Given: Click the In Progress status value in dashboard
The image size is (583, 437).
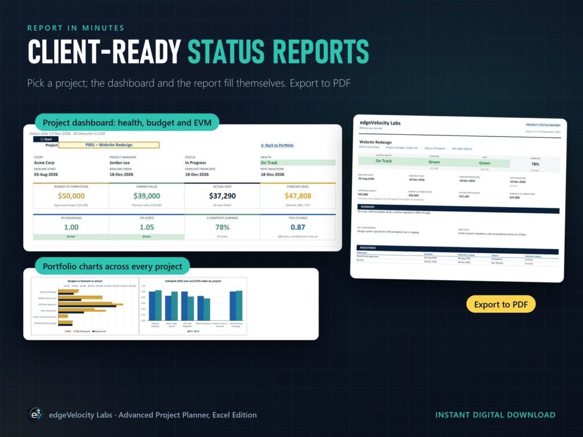Looking at the screenshot, I should 196,163.
